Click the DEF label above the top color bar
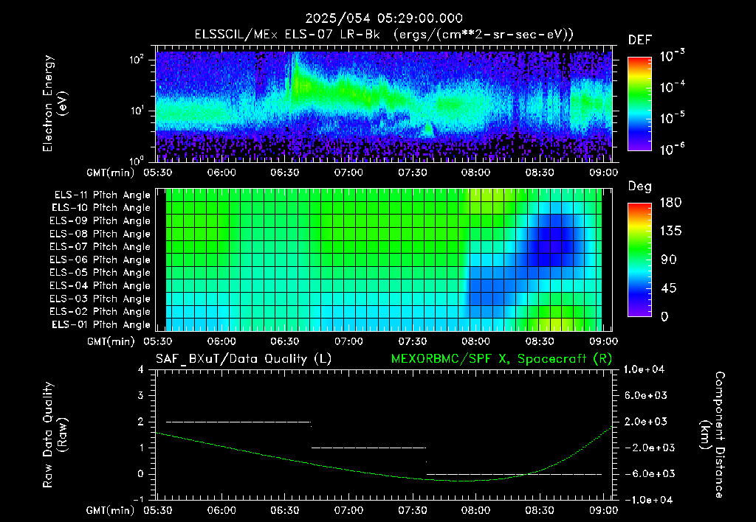Screen dimensions: 756x522 click(640, 41)
